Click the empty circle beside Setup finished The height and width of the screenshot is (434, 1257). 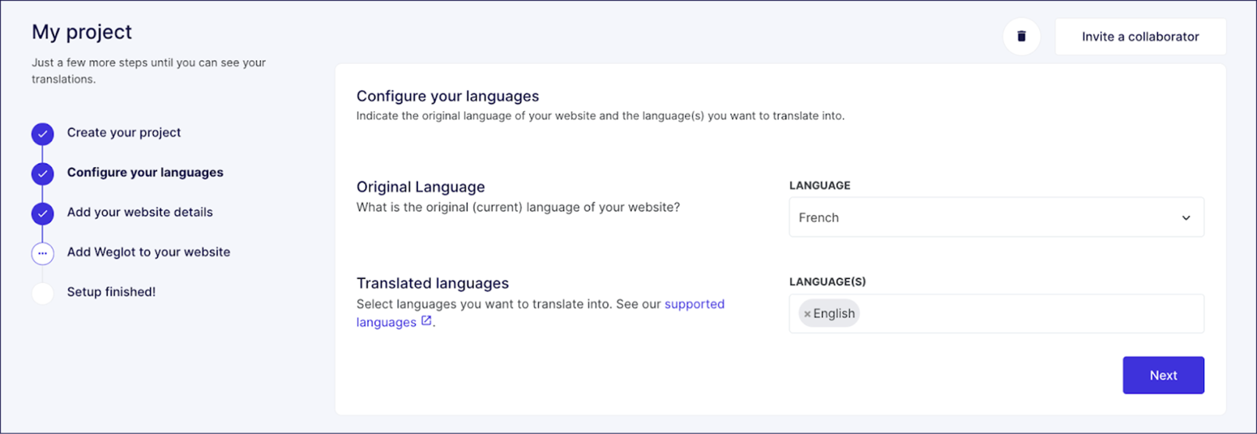click(42, 293)
